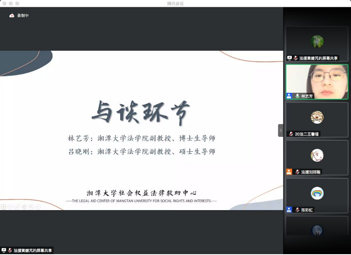Click the orange user badge of 法援刘郑聪
351x255 pixels.
[289, 172]
